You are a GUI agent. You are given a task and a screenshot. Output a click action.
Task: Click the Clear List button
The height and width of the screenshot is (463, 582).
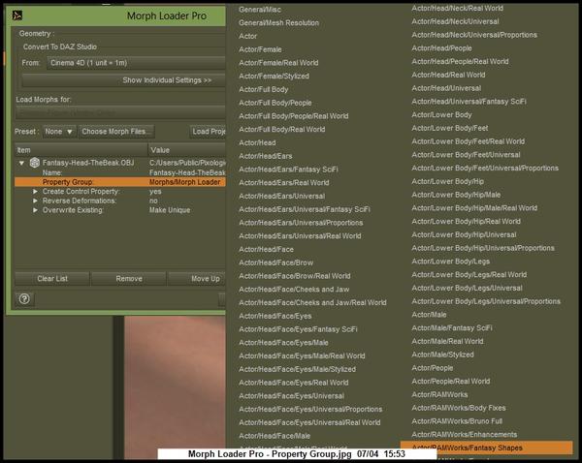pos(52,278)
